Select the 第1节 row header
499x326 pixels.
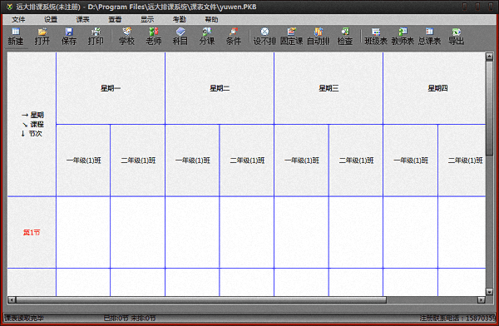(32, 232)
